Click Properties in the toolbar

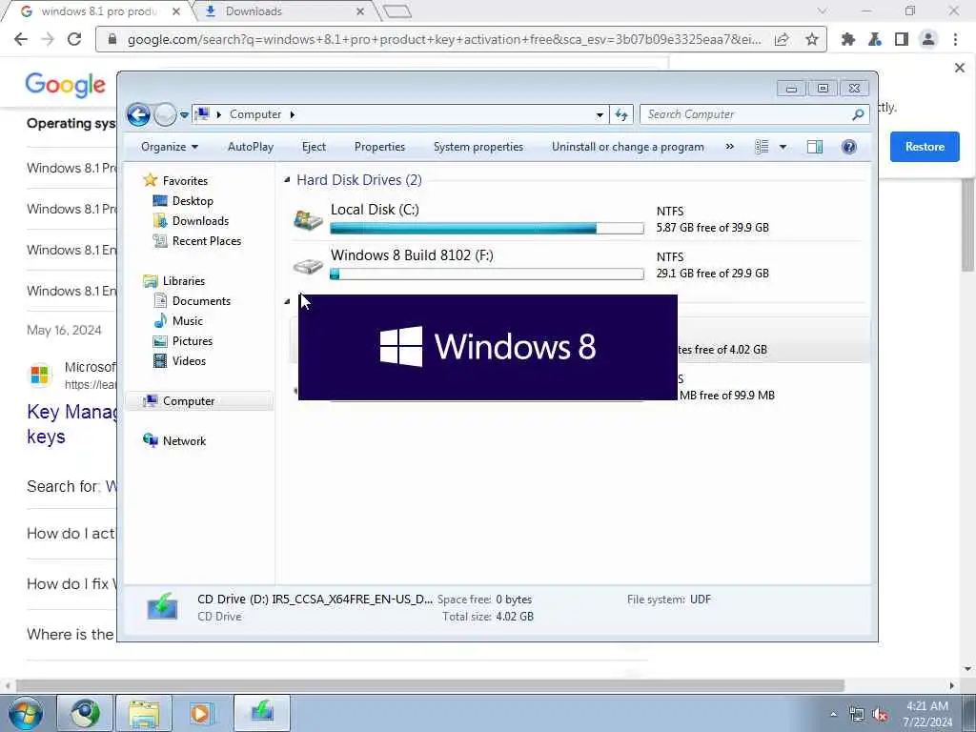pyautogui.click(x=379, y=147)
